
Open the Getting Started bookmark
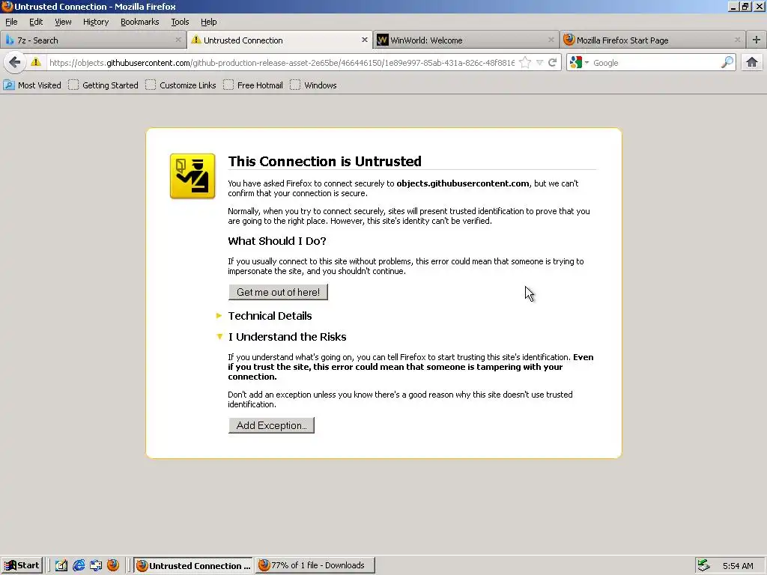pyautogui.click(x=103, y=85)
